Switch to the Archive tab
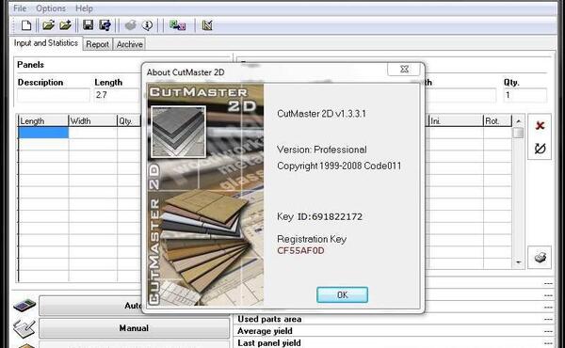Image resolution: width=565 pixels, height=348 pixels. [130, 44]
